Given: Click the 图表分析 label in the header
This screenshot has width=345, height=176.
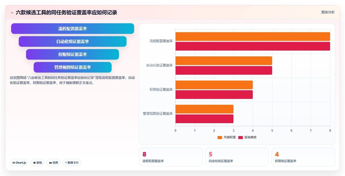Looking at the screenshot, I should [x=328, y=12].
